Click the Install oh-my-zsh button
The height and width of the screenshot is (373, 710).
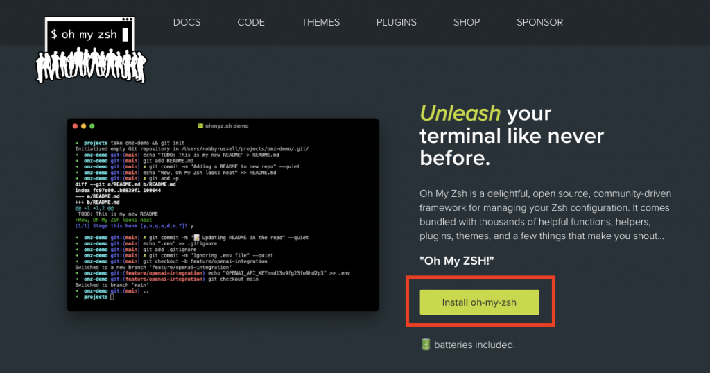coord(480,302)
